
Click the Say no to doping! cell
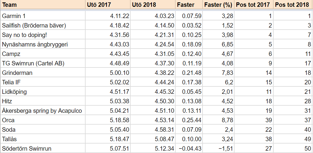(43, 35)
